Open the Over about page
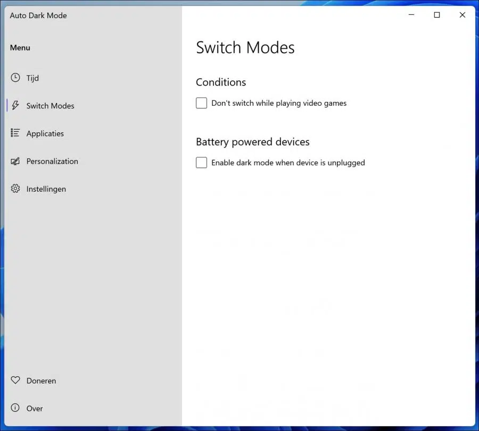The image size is (479, 431). pyautogui.click(x=93, y=409)
